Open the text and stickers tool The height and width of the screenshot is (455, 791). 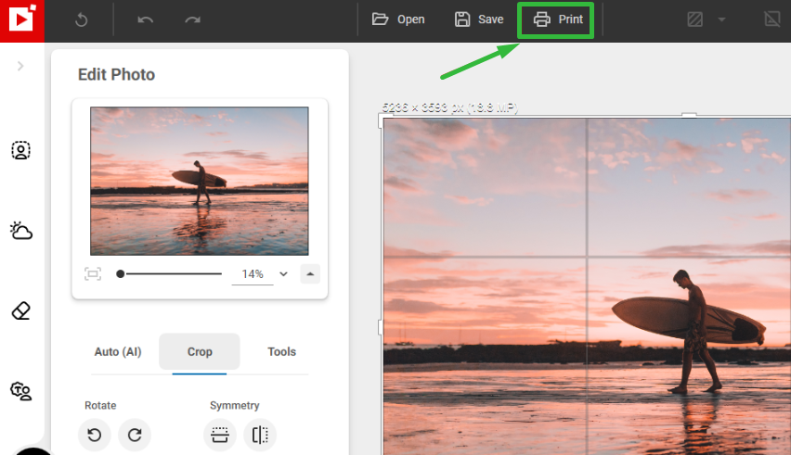pos(20,391)
